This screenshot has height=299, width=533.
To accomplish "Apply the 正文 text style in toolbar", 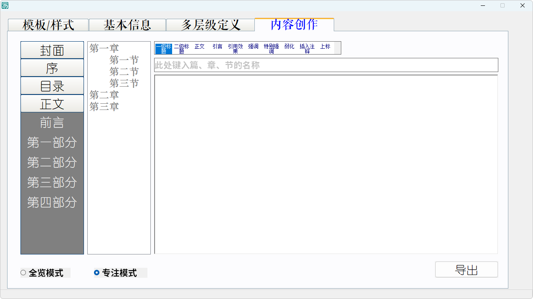I will tap(200, 47).
